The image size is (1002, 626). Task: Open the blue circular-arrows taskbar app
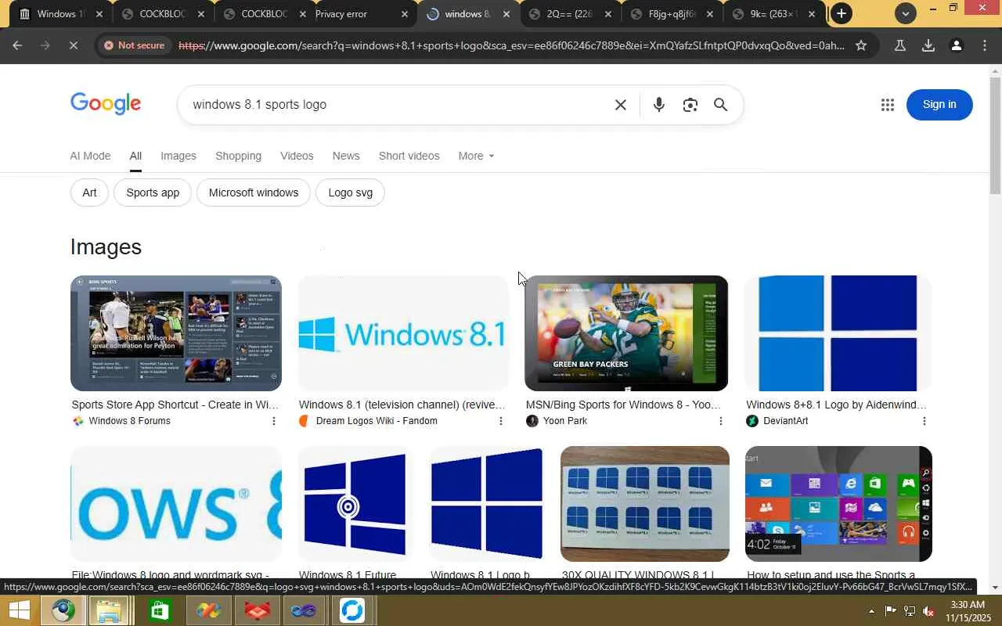point(352,610)
